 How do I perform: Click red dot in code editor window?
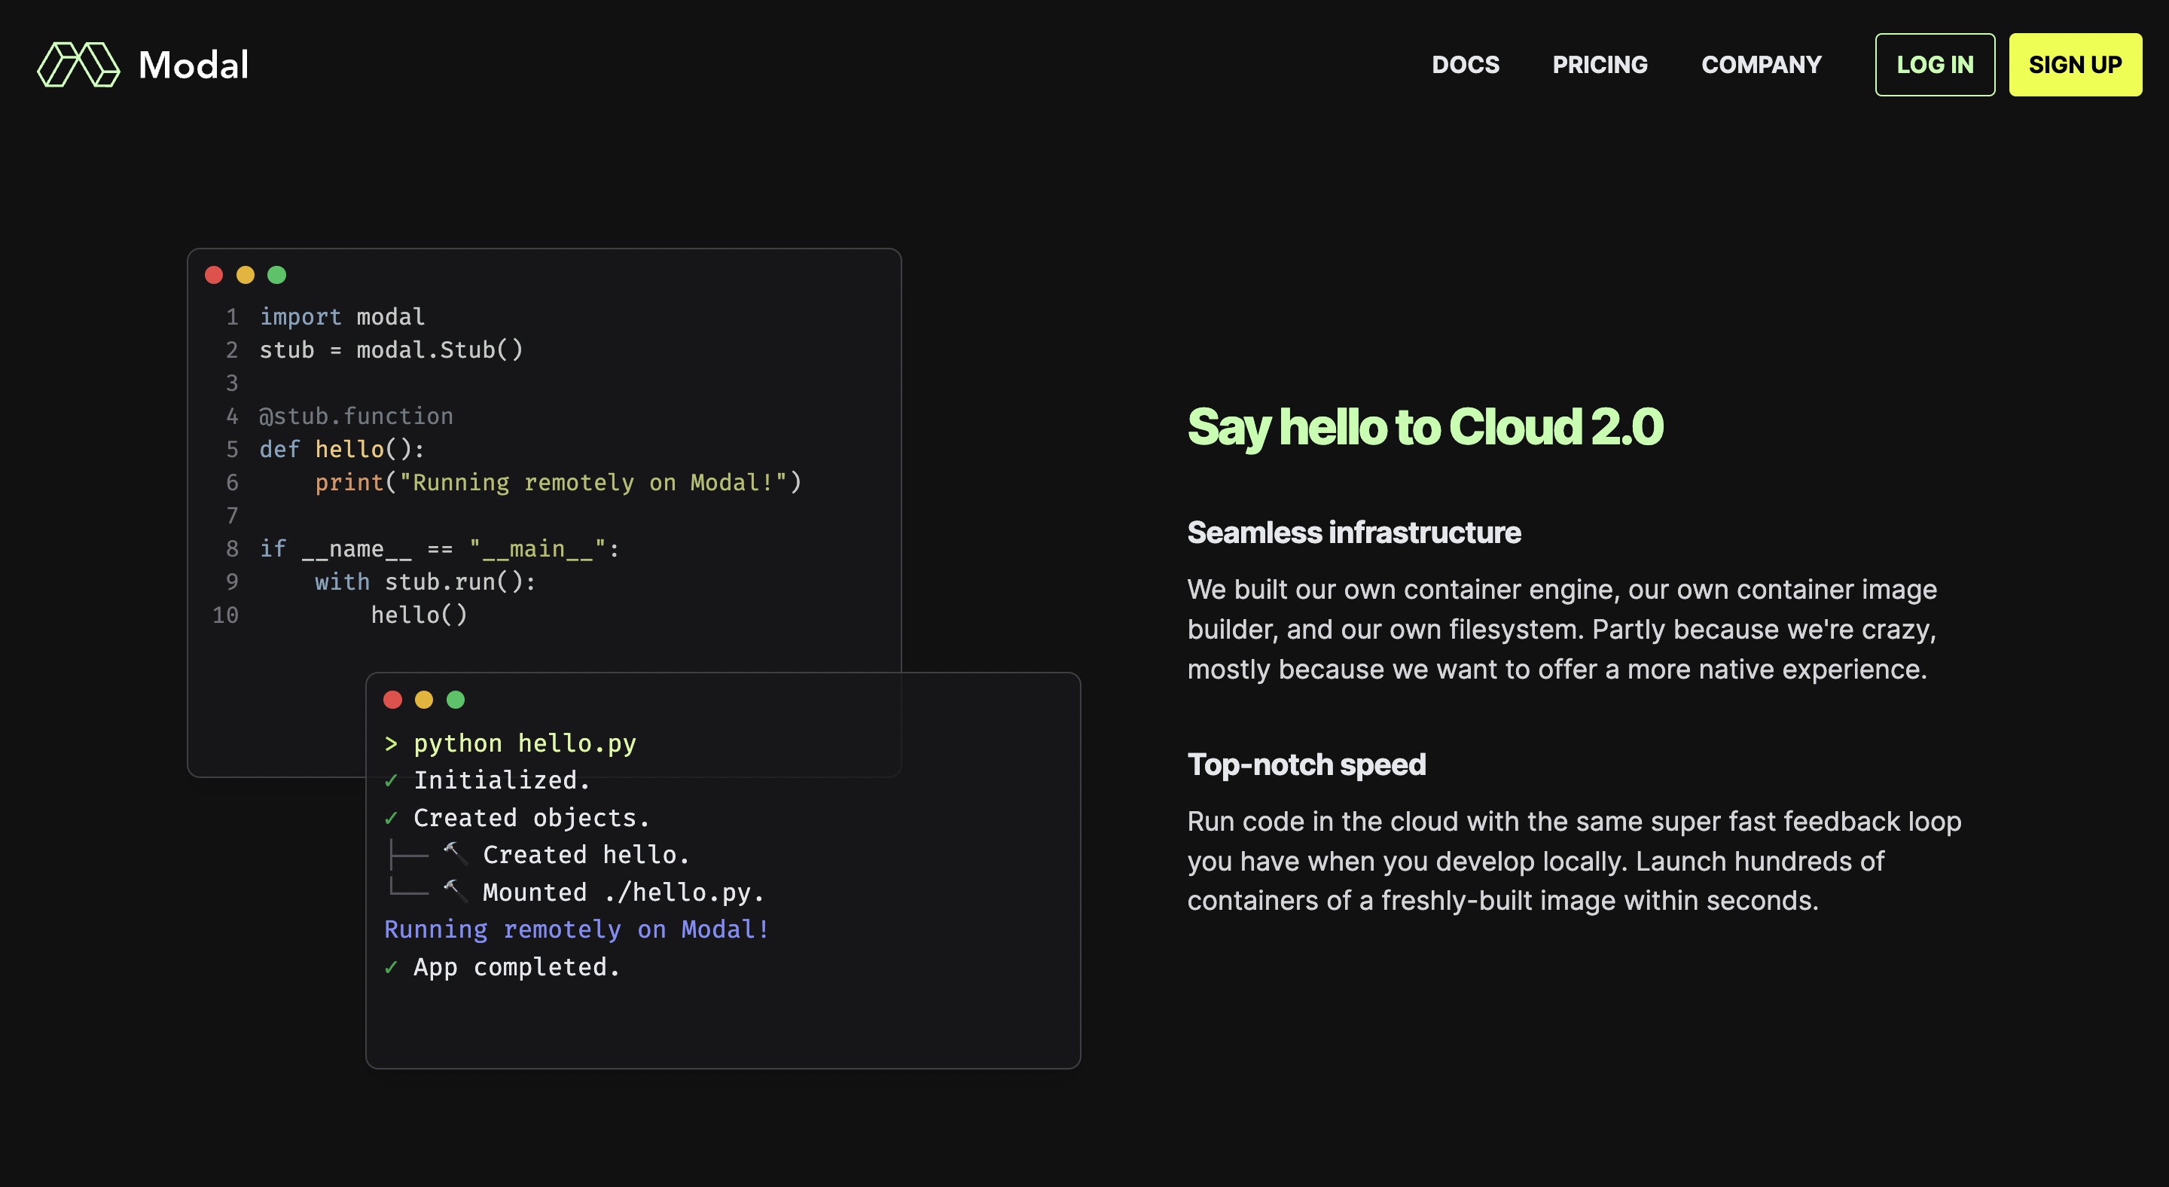[x=214, y=275]
